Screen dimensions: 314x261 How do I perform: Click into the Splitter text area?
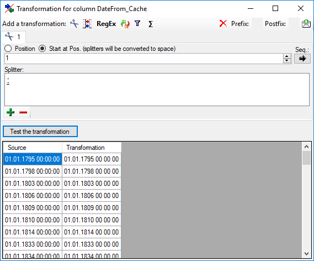tap(157, 90)
